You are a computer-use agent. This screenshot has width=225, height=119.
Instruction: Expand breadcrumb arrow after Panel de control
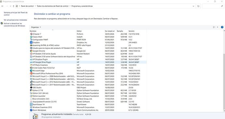(35, 6)
